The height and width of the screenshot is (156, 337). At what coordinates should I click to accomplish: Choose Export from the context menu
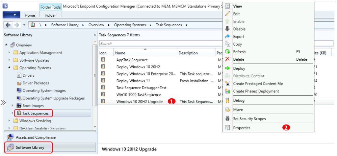click(239, 37)
